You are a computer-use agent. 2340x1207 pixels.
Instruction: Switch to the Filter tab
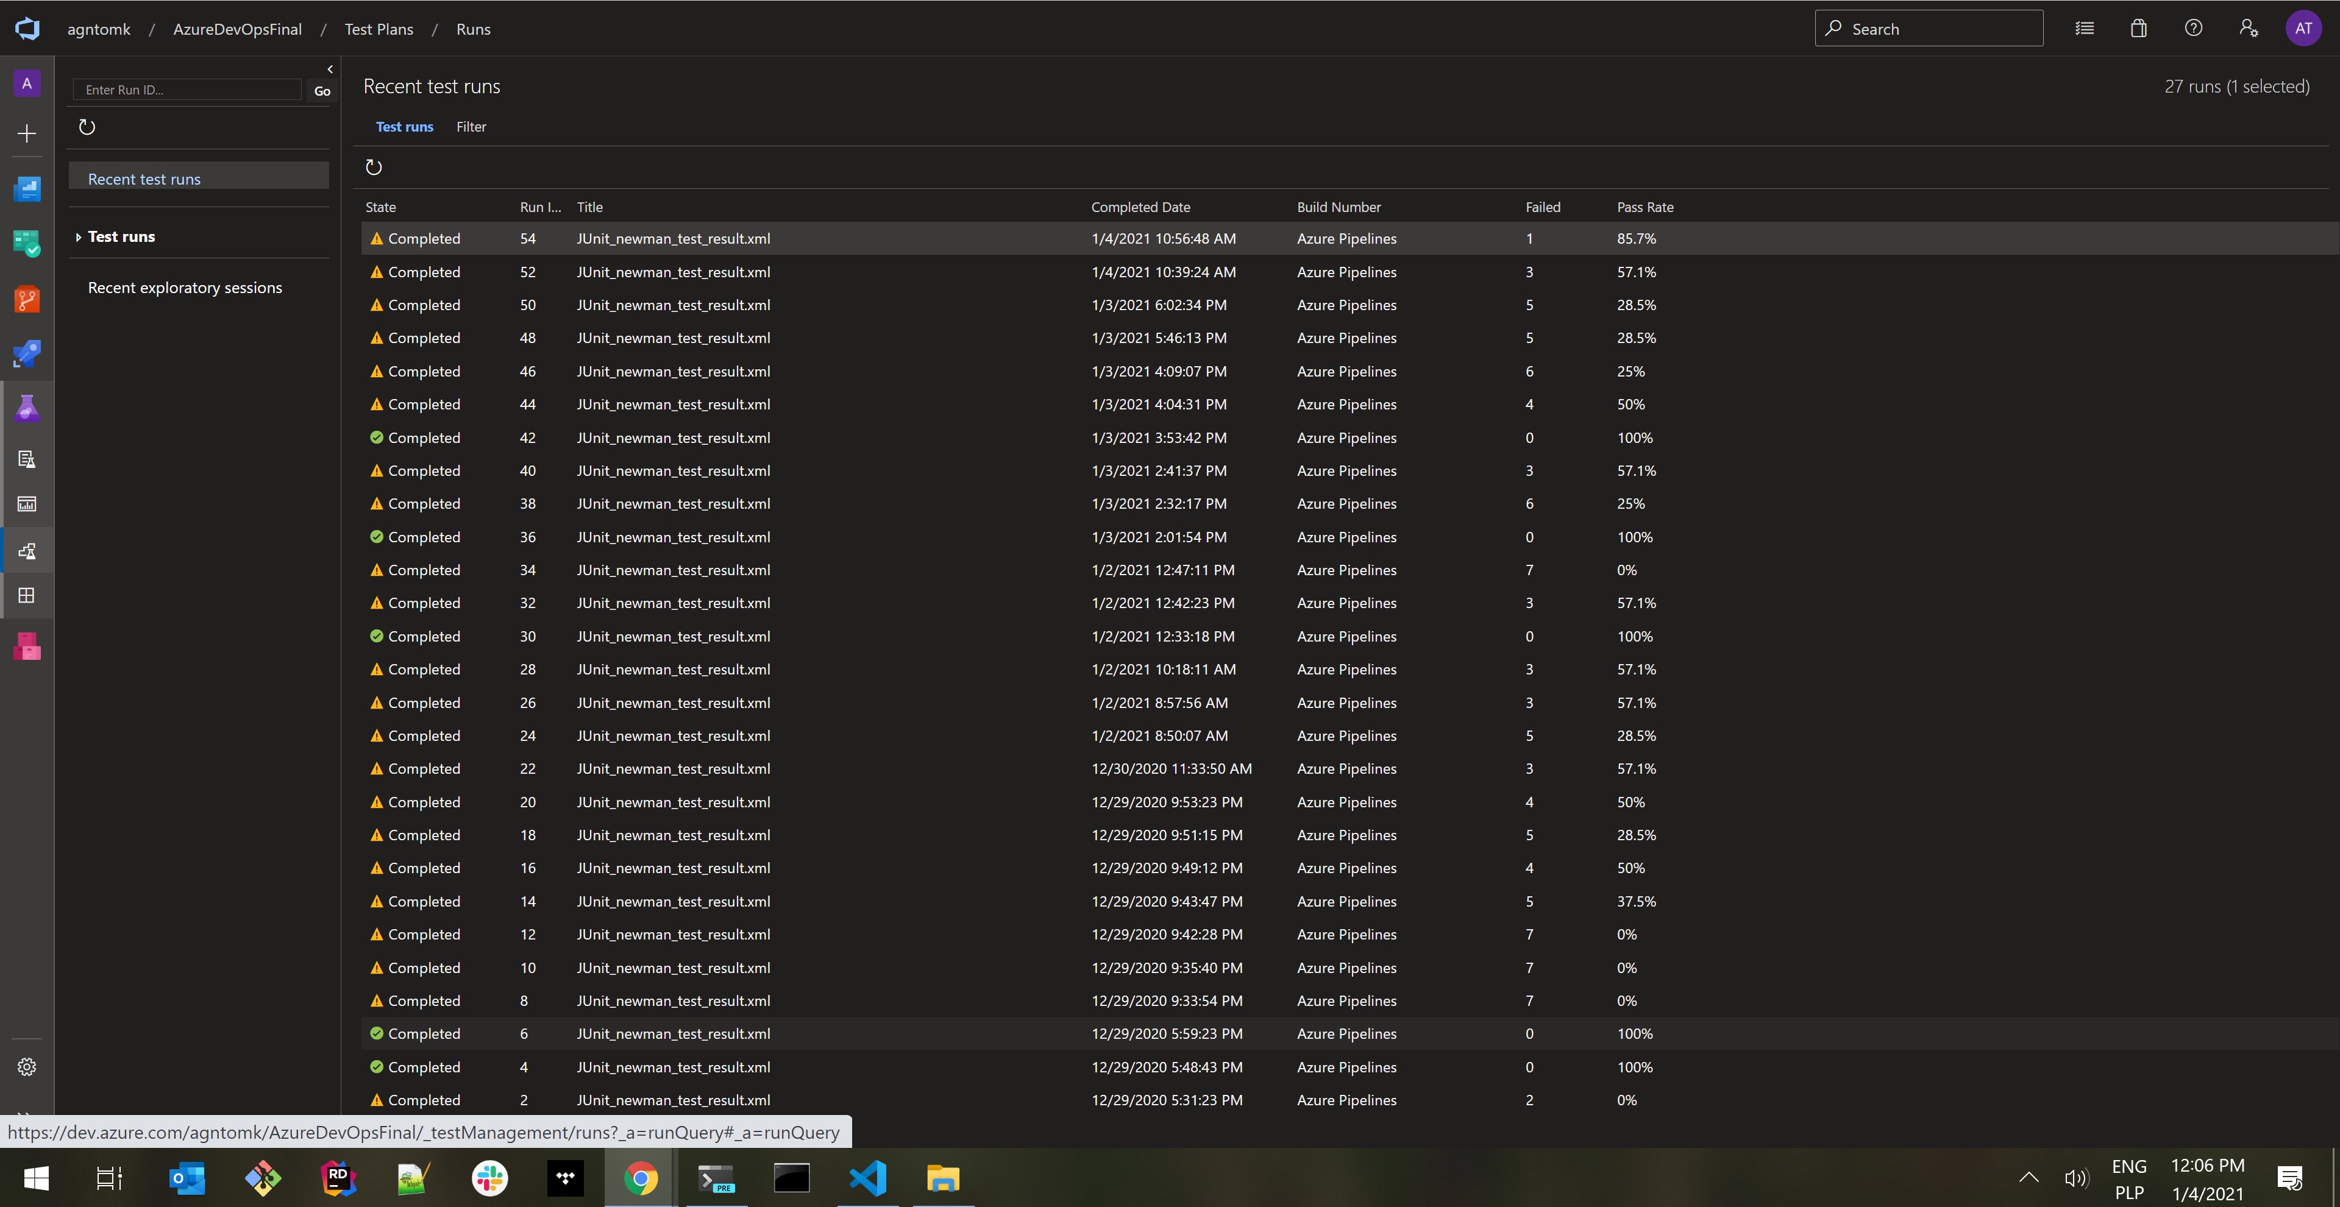coord(471,127)
